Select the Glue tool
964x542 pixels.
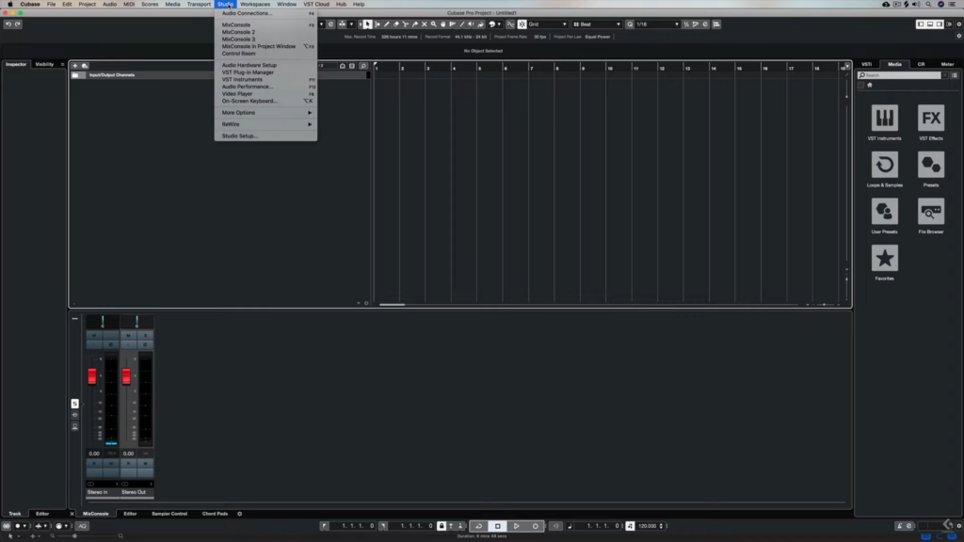pos(415,24)
